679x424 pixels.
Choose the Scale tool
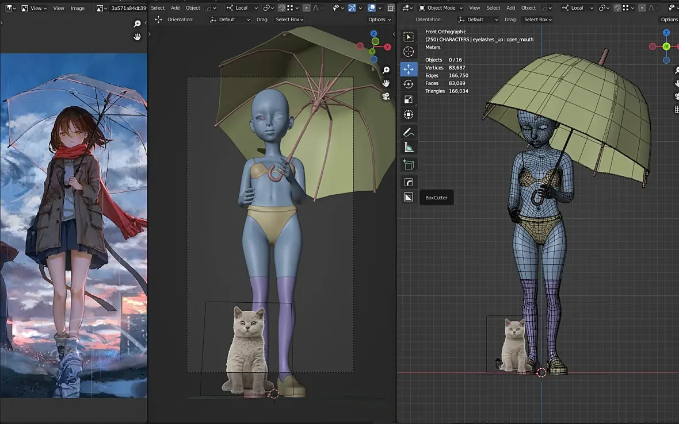click(x=409, y=99)
